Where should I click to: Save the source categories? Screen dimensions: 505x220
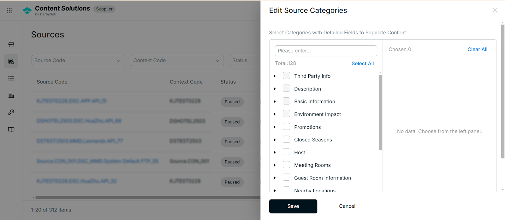point(293,206)
